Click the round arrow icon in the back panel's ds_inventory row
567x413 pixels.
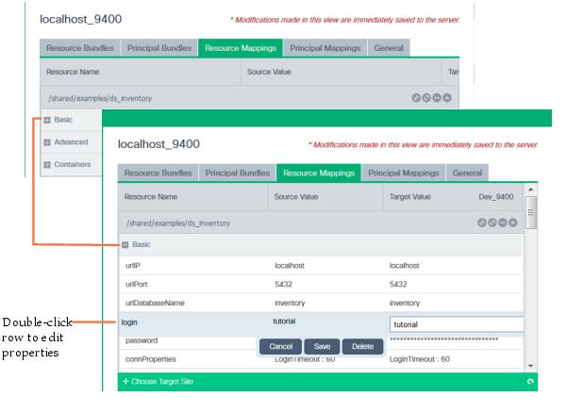click(x=447, y=97)
